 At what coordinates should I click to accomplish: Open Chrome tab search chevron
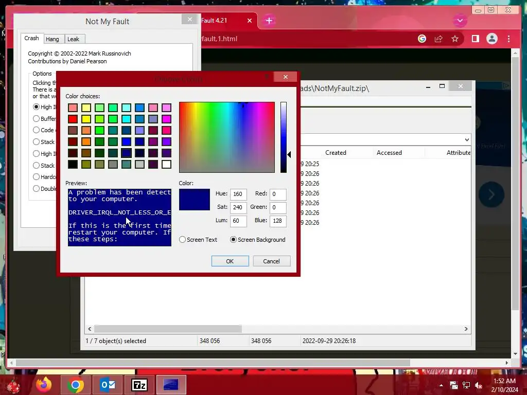460,21
